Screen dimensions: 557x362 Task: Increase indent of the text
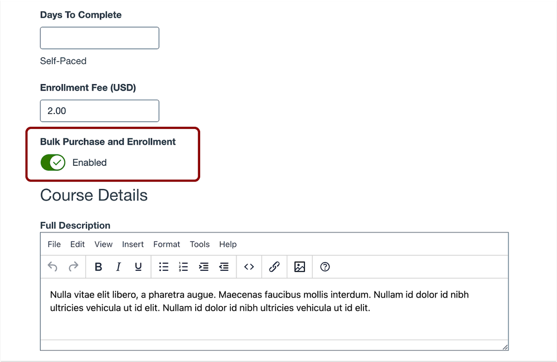tap(204, 267)
